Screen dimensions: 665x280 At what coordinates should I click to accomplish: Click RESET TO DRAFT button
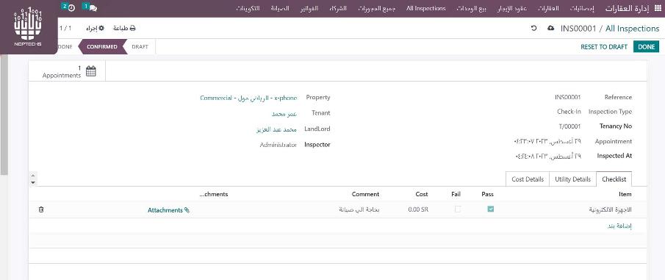604,47
